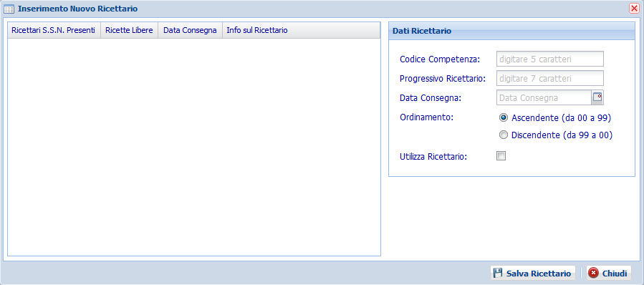Click the empty ricettari list area
The image size is (644, 285).
click(x=194, y=147)
